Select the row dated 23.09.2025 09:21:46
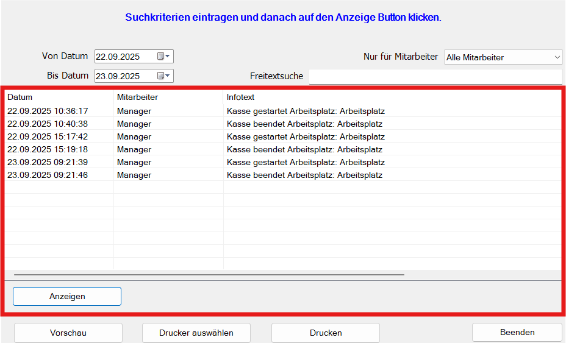This screenshot has width=566, height=343. tap(283, 175)
